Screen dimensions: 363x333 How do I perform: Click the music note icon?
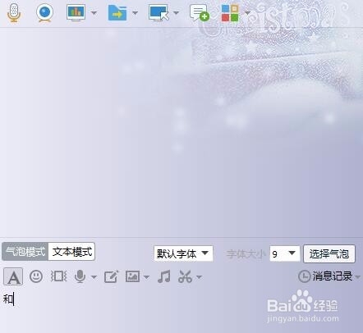click(164, 276)
